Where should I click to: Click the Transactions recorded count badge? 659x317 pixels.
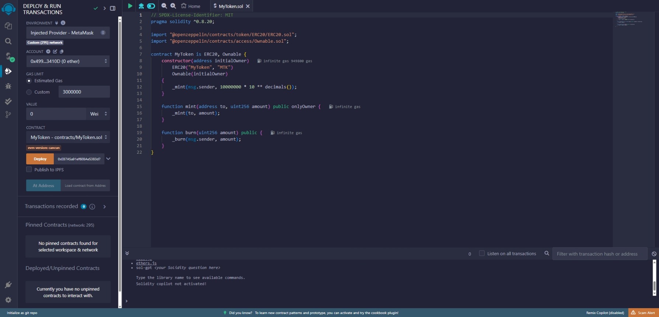(x=84, y=206)
